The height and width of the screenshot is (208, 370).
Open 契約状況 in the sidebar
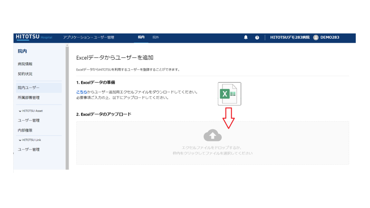point(25,74)
